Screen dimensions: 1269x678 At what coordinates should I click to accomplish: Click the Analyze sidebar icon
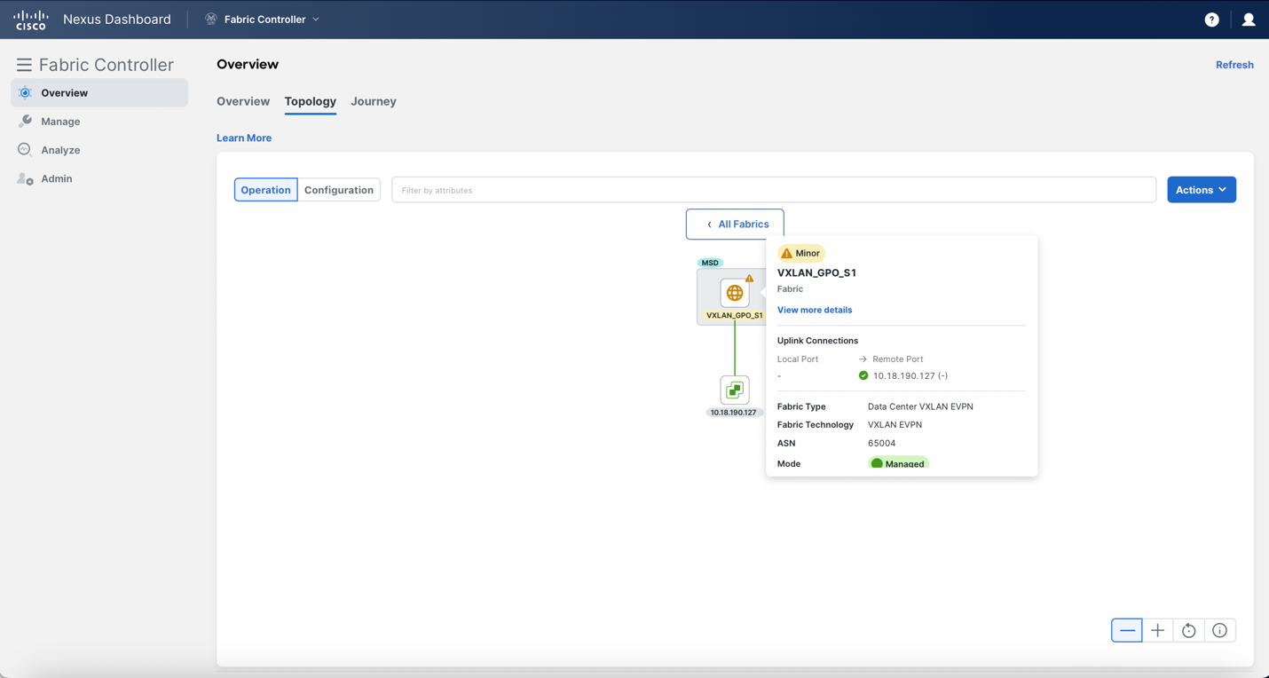[25, 150]
